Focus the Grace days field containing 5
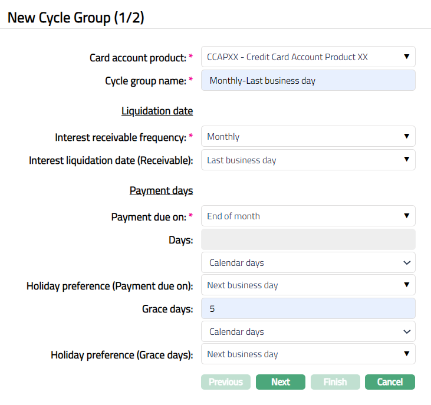Screen dimensions: 431x405 [308, 308]
